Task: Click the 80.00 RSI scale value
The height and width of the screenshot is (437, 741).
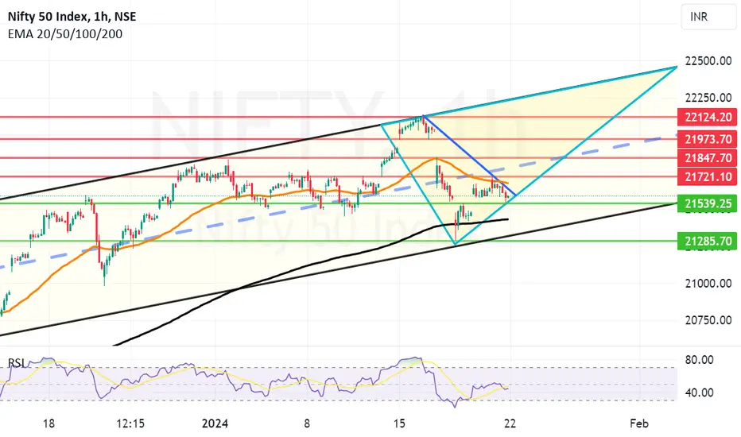Action: tap(699, 360)
